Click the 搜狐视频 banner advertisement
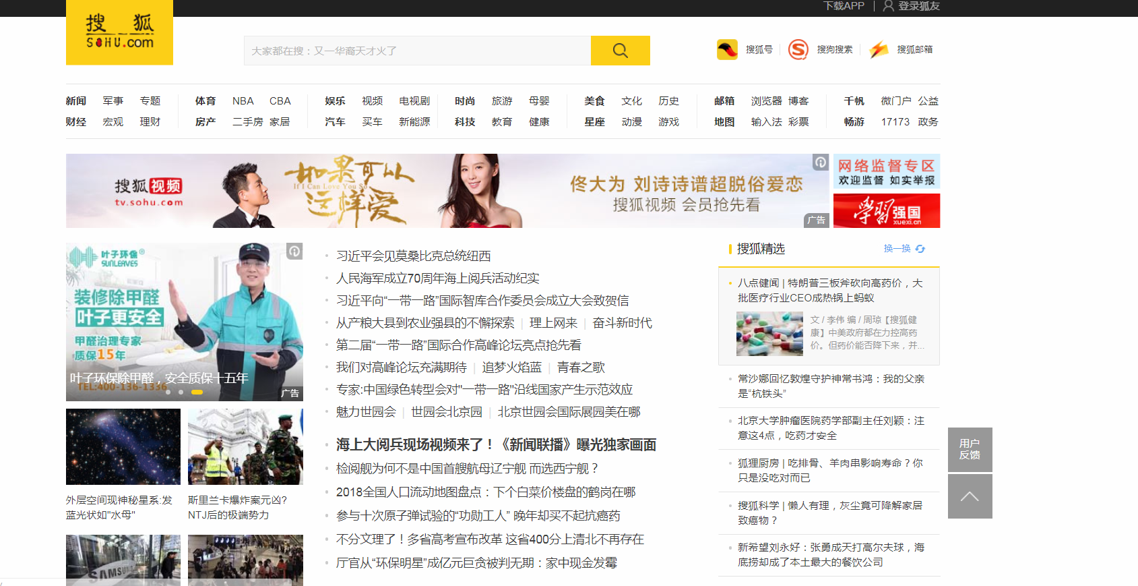The image size is (1138, 586). click(x=447, y=191)
